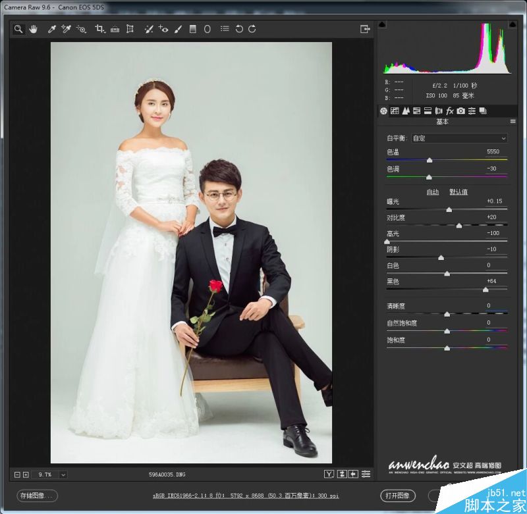Toggle between current and default settings
527x514 pixels.
coord(366,474)
